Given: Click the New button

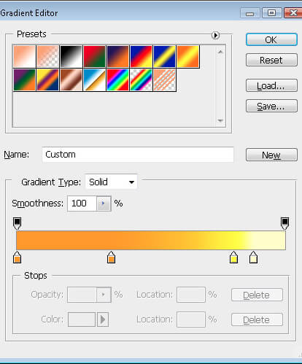Looking at the screenshot, I should (x=271, y=155).
